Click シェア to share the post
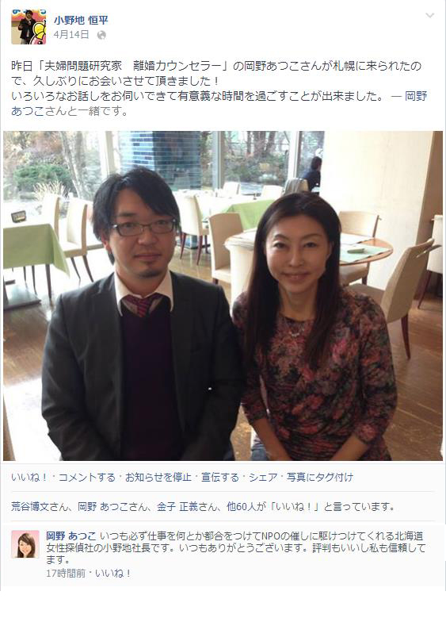The height and width of the screenshot is (622, 446). pyautogui.click(x=263, y=478)
